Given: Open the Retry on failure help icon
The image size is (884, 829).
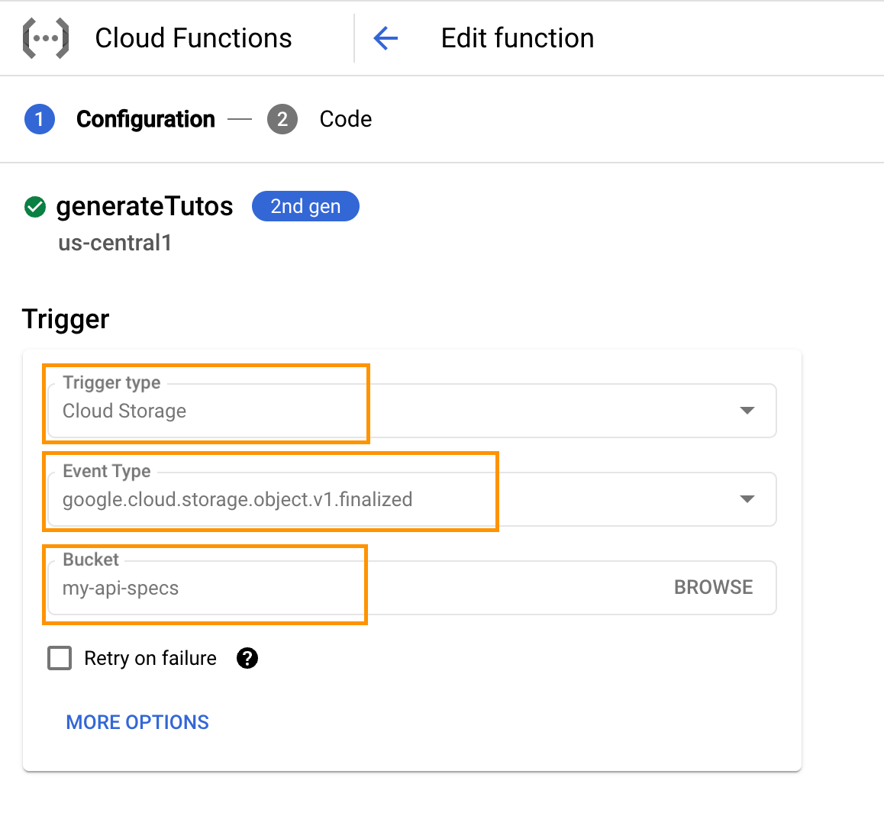Looking at the screenshot, I should (247, 658).
